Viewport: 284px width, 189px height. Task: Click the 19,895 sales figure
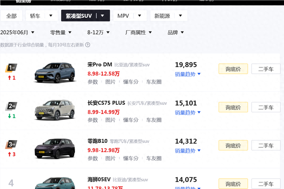tap(186, 65)
